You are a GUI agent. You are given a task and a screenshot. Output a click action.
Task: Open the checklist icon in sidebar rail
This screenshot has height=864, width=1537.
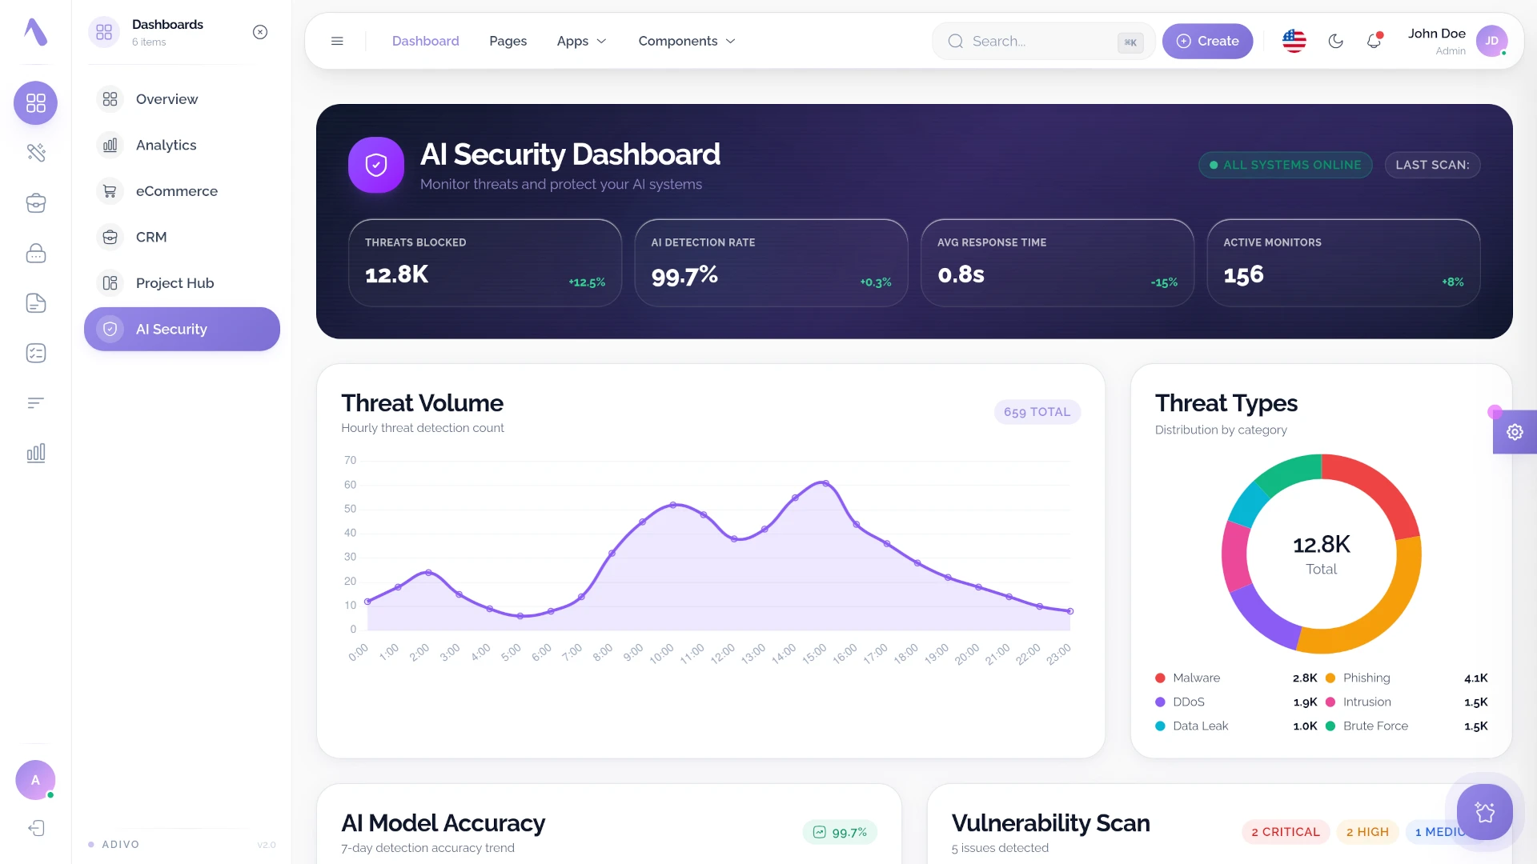pos(35,353)
